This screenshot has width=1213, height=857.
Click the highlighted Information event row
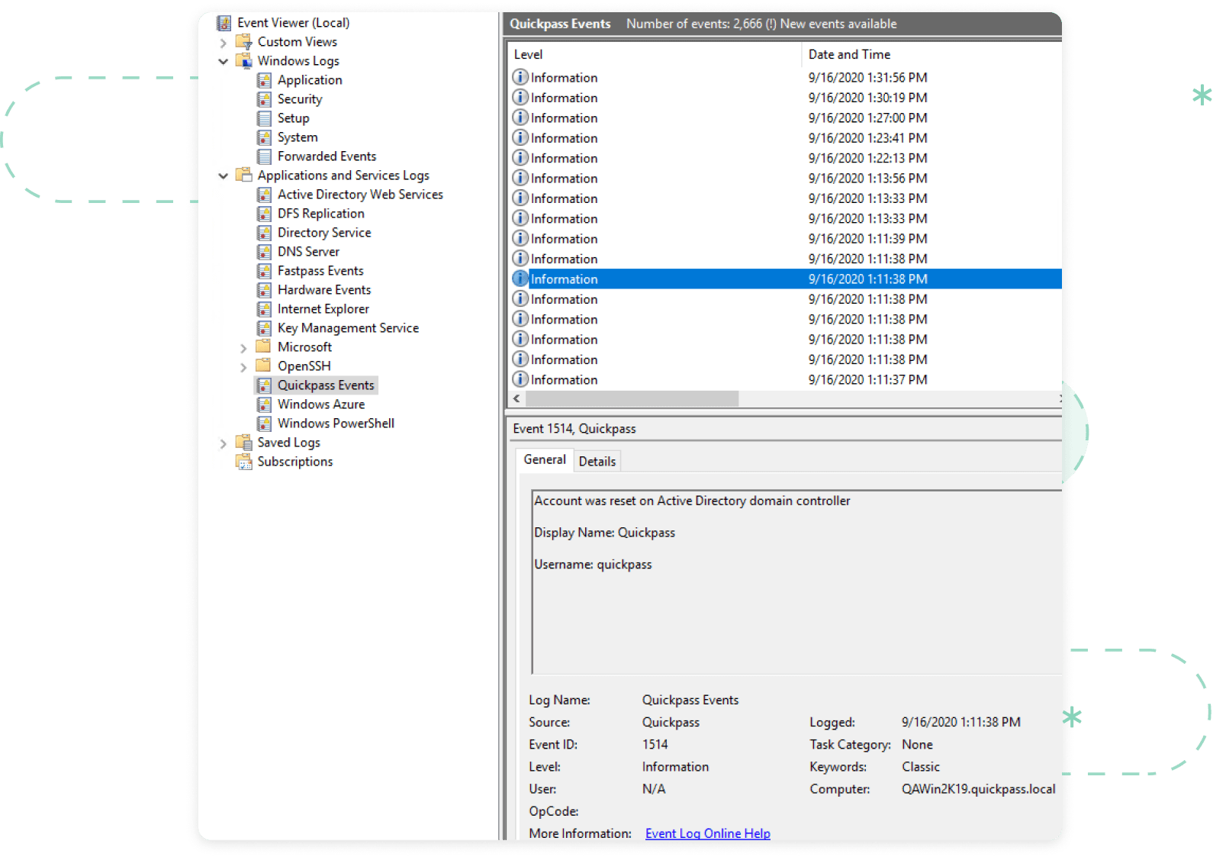(x=785, y=279)
